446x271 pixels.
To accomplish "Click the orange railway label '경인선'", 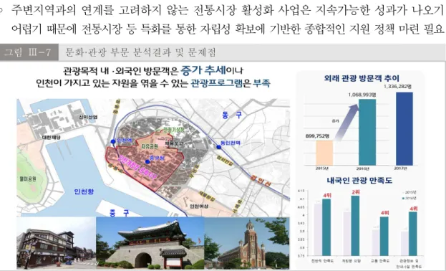I will [x=261, y=181].
